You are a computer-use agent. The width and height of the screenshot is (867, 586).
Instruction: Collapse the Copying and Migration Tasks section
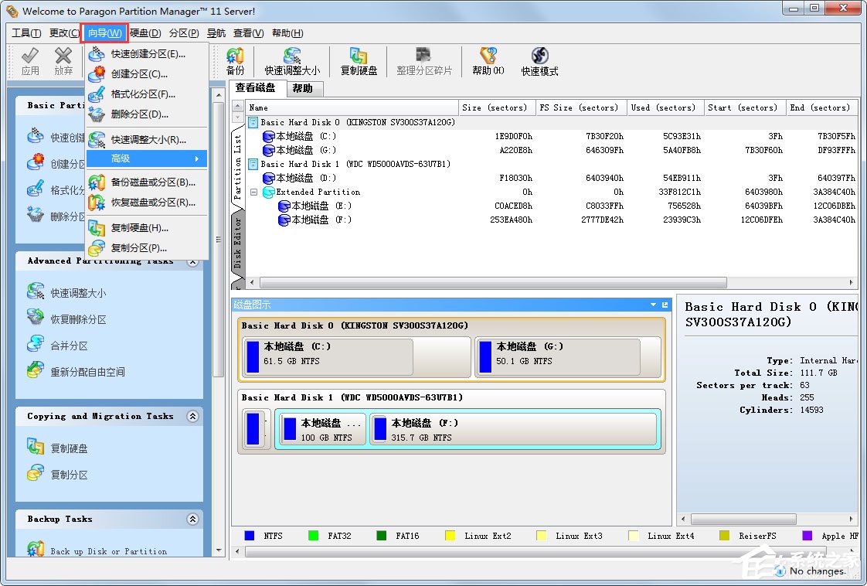click(192, 416)
